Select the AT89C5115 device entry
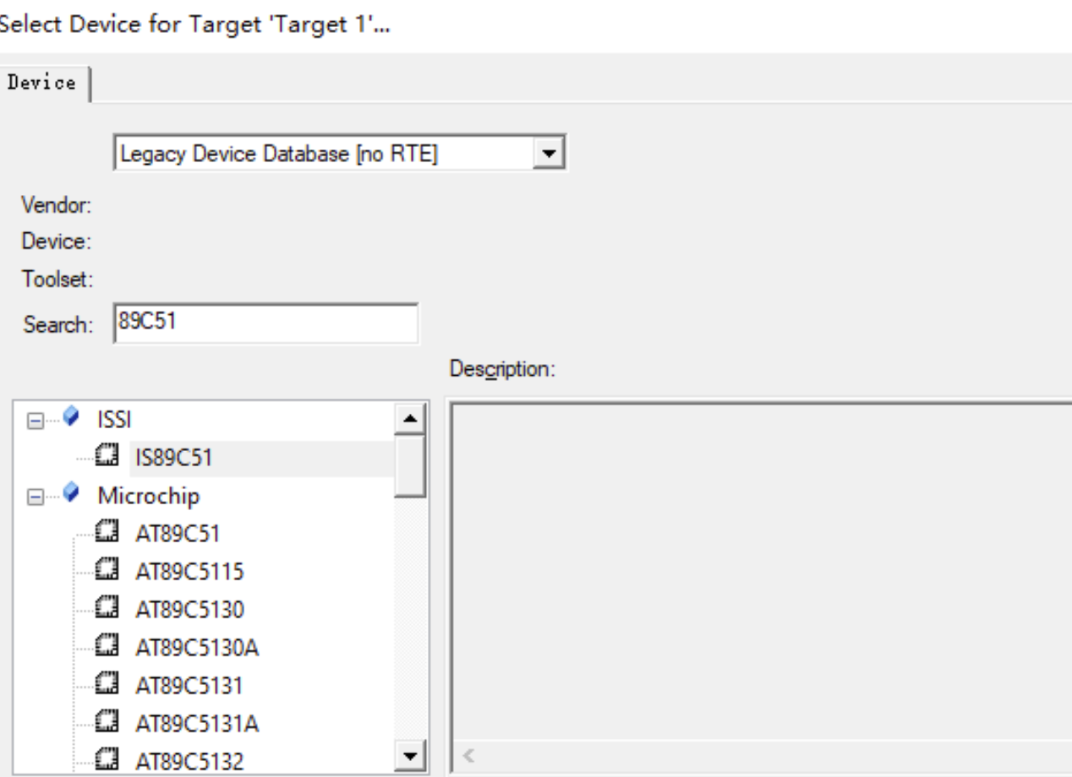This screenshot has width=1072, height=777. pos(189,573)
